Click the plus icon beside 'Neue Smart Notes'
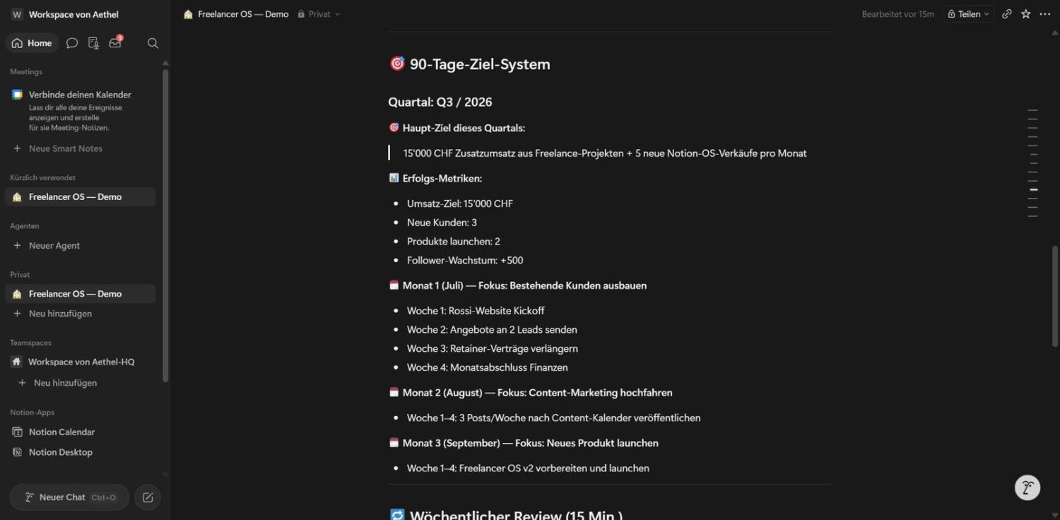This screenshot has width=1060, height=520. coord(17,148)
